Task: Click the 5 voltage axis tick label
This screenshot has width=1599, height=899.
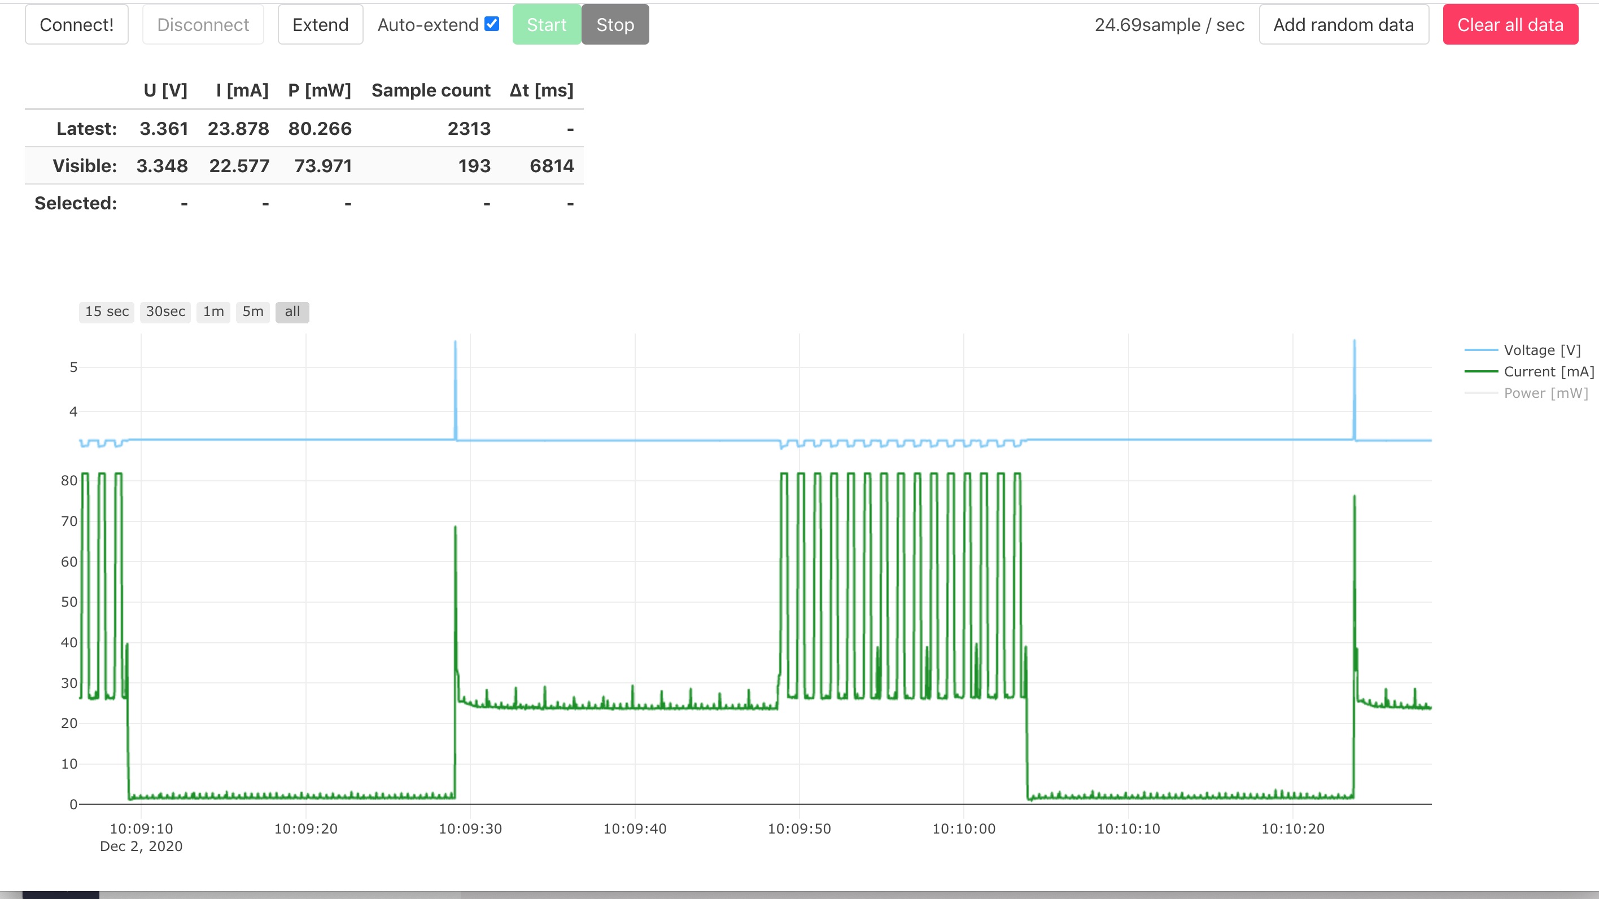Action: (x=74, y=367)
